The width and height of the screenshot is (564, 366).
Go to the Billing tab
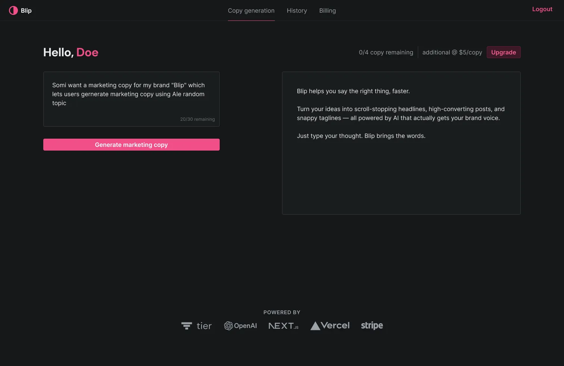pyautogui.click(x=327, y=11)
